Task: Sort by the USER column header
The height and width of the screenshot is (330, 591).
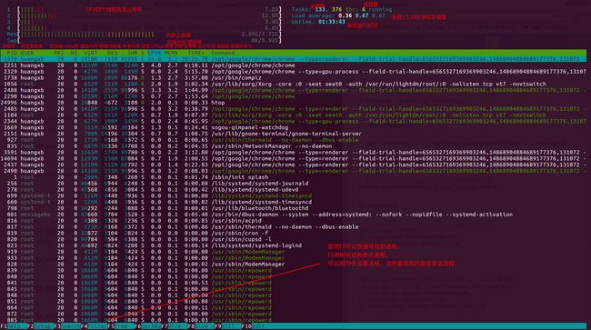Action: pyautogui.click(x=27, y=53)
